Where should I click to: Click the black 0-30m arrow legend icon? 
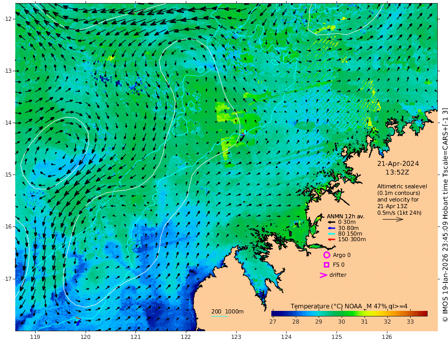click(x=331, y=222)
